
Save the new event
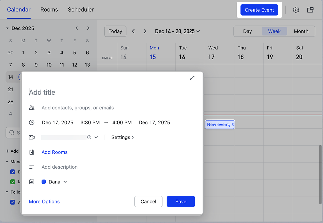tap(181, 202)
